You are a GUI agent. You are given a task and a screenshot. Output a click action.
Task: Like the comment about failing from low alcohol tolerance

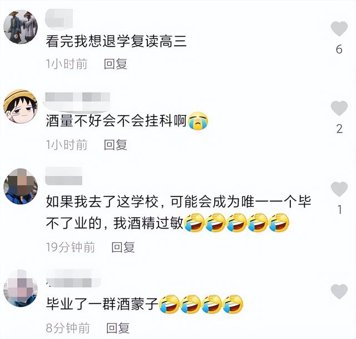click(x=339, y=109)
